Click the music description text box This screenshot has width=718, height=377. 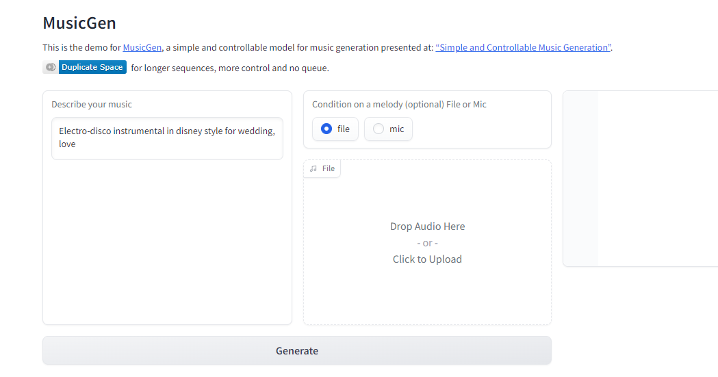(167, 138)
